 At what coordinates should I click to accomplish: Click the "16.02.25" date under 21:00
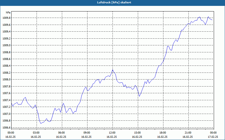(188, 137)
